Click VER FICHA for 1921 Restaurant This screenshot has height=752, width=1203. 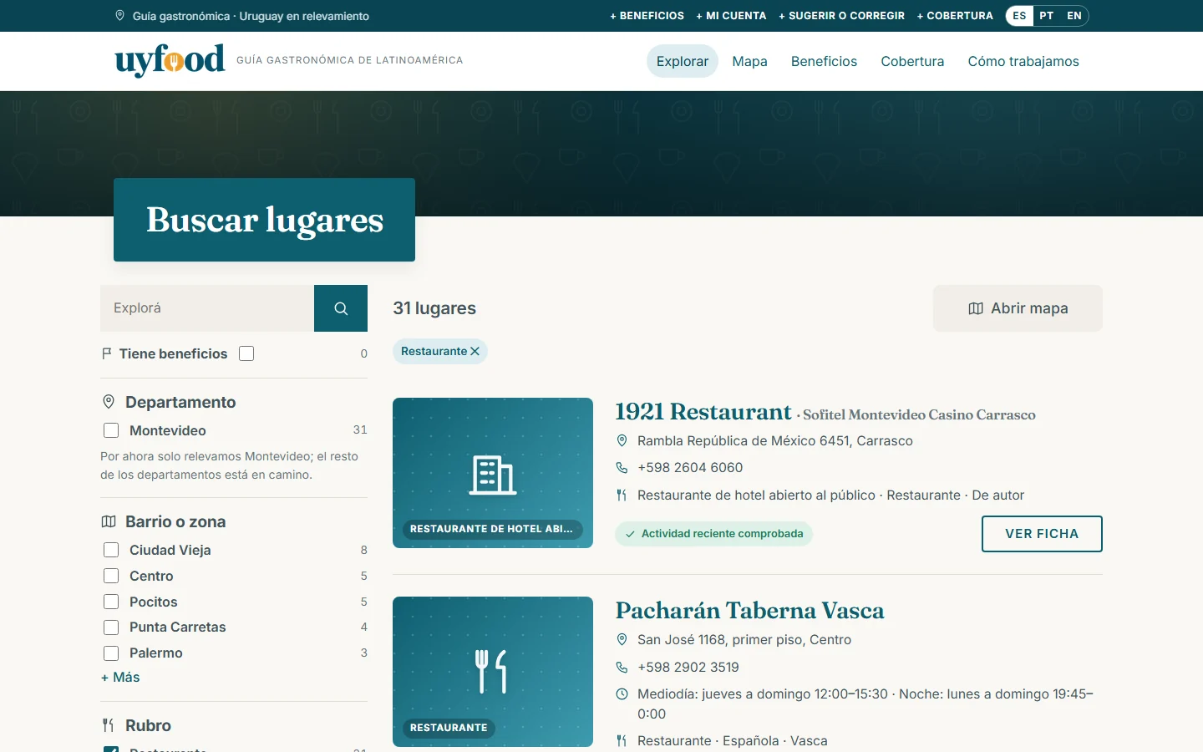pyautogui.click(x=1042, y=534)
